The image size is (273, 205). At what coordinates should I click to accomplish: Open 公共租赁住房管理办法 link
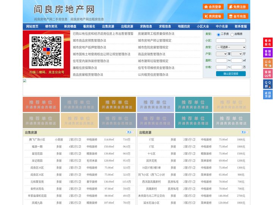tap(153, 75)
